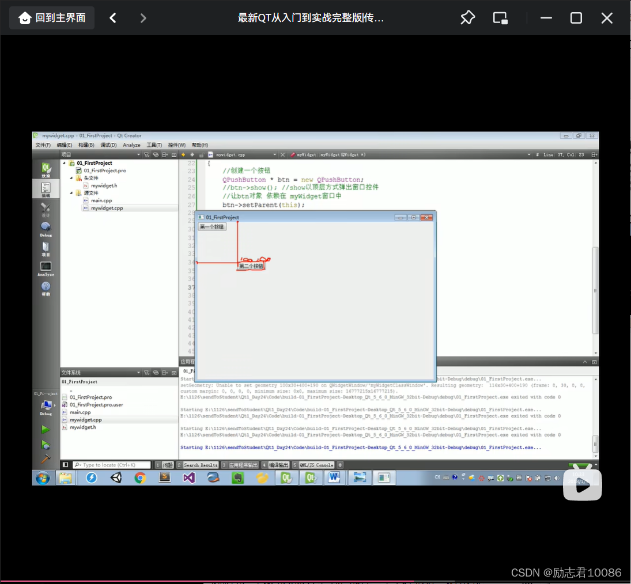Click the 回到主界面 button
The width and height of the screenshot is (631, 584).
(51, 17)
